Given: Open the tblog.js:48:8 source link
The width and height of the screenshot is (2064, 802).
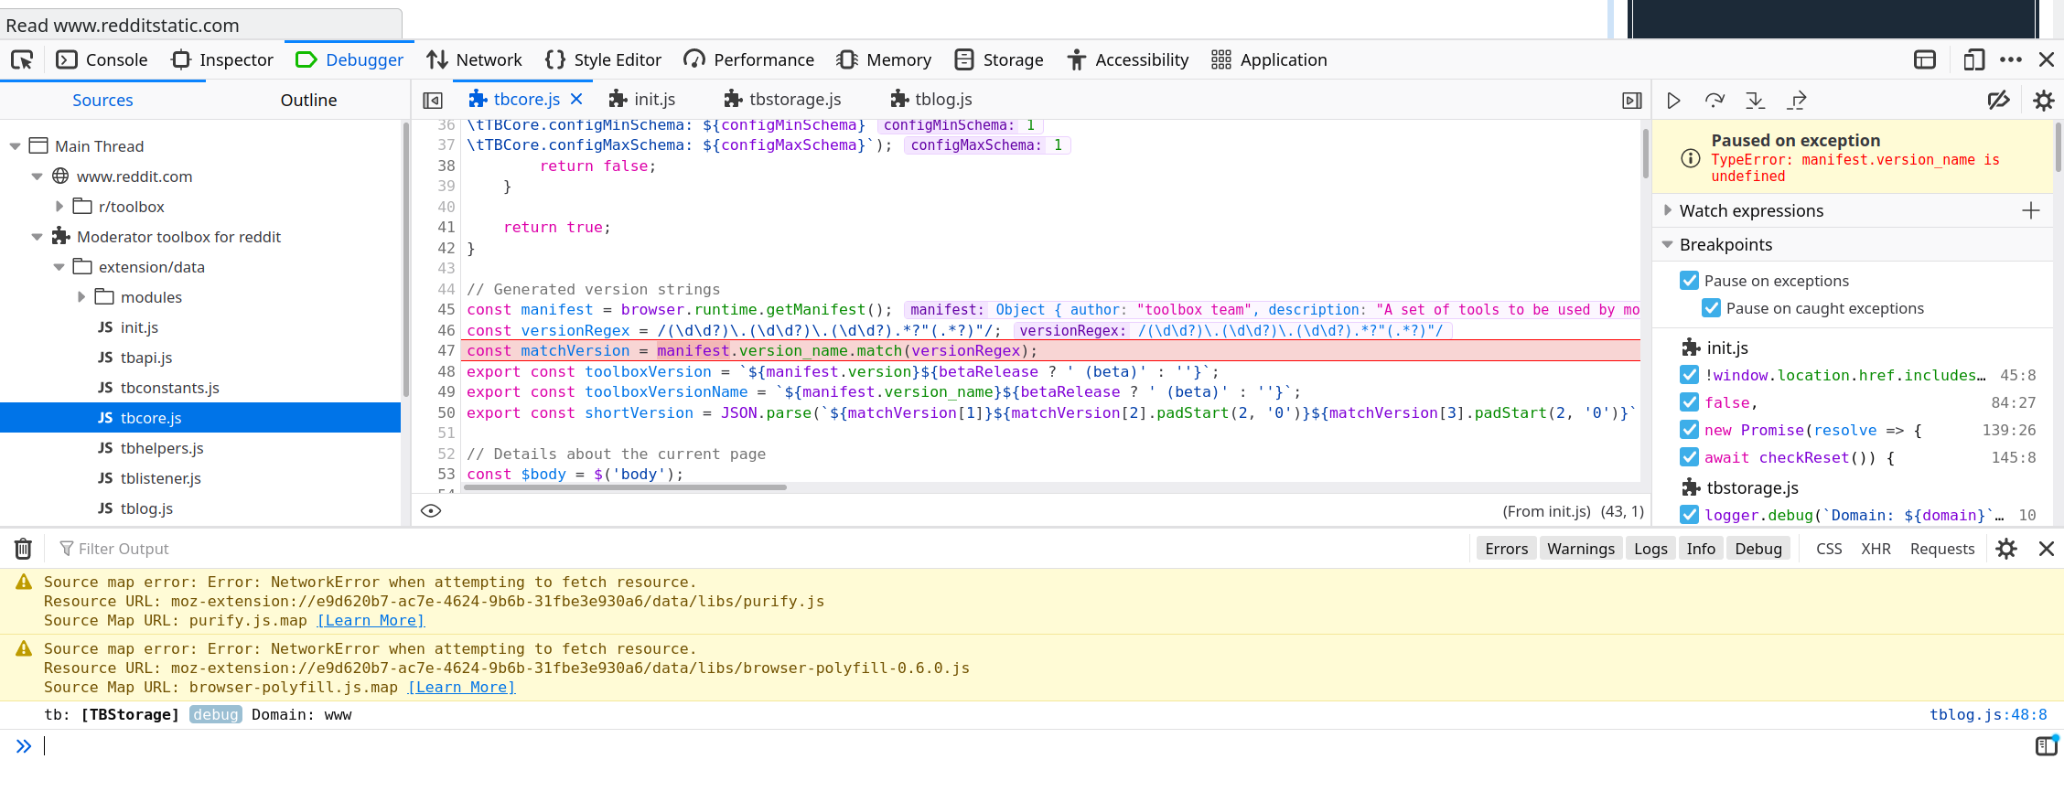Looking at the screenshot, I should [x=1988, y=714].
